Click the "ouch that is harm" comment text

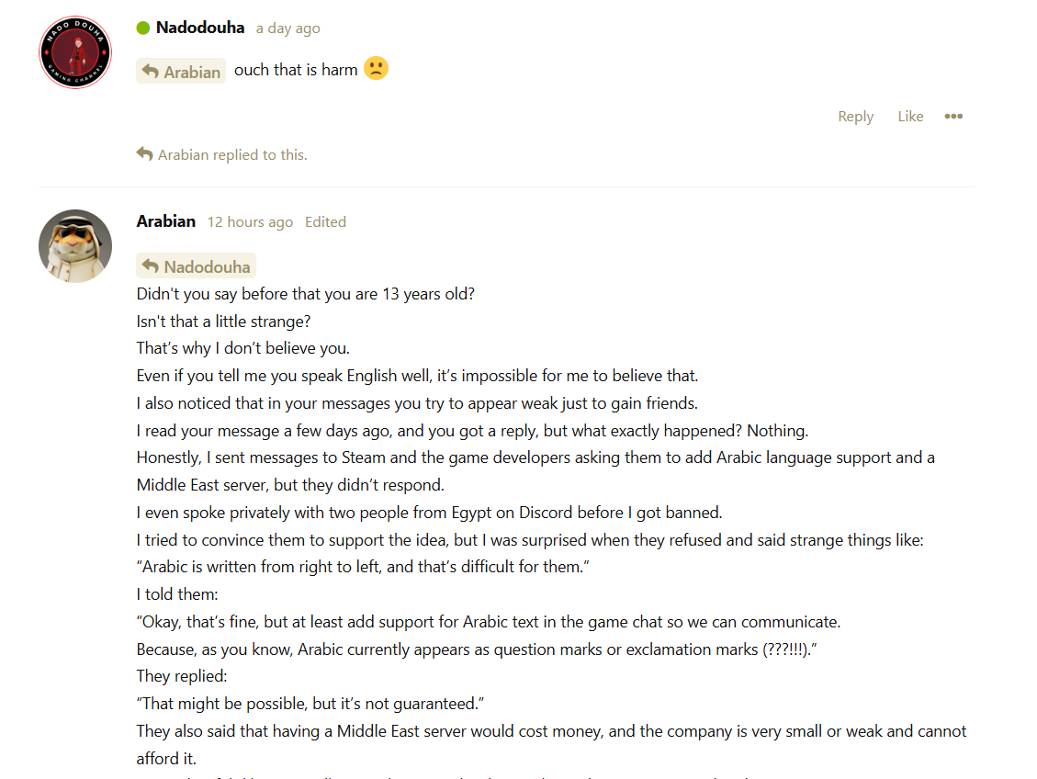tap(296, 70)
